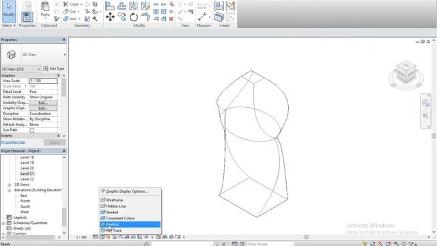The width and height of the screenshot is (437, 246).
Task: Click Detail Level icon in view control bar
Action: [x=96, y=237]
